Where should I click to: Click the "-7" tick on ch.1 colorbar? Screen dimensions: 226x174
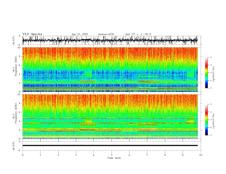[x=210, y=88]
